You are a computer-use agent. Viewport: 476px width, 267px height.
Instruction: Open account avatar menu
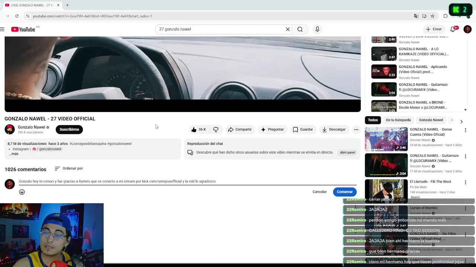(x=467, y=29)
